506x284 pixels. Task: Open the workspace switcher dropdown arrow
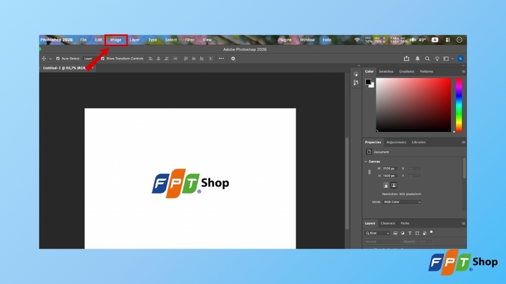point(452,59)
